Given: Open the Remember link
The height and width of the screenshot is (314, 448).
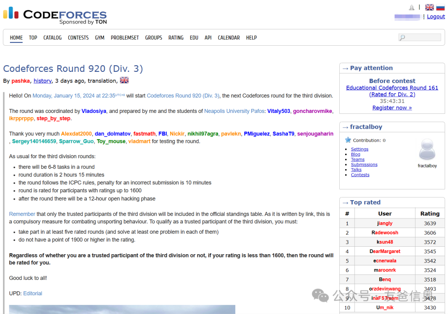Looking at the screenshot, I should pos(22,214).
